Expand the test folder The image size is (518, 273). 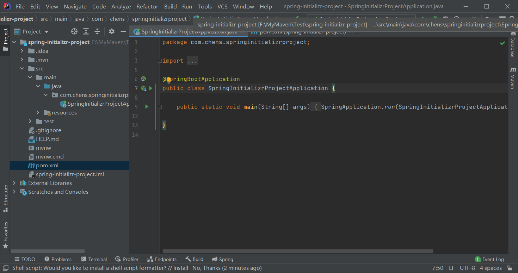30,121
